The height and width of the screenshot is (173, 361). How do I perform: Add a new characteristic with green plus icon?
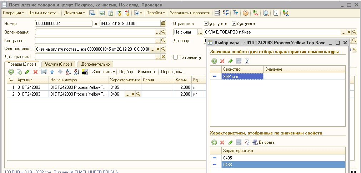(x=214, y=142)
